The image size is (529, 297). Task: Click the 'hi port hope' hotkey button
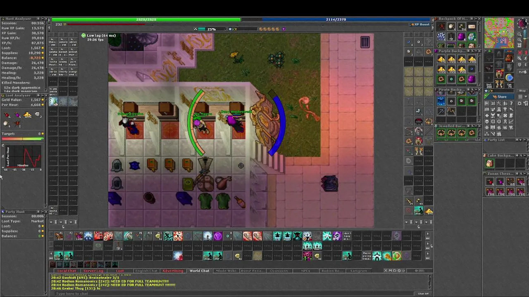pyautogui.click(x=73, y=62)
